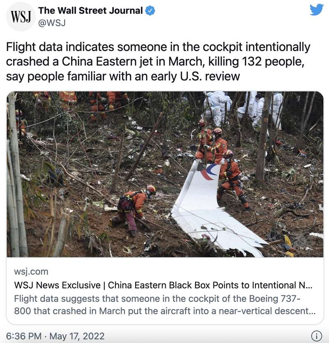Open the Twitter bird logo
The width and height of the screenshot is (329, 343).
(316, 10)
